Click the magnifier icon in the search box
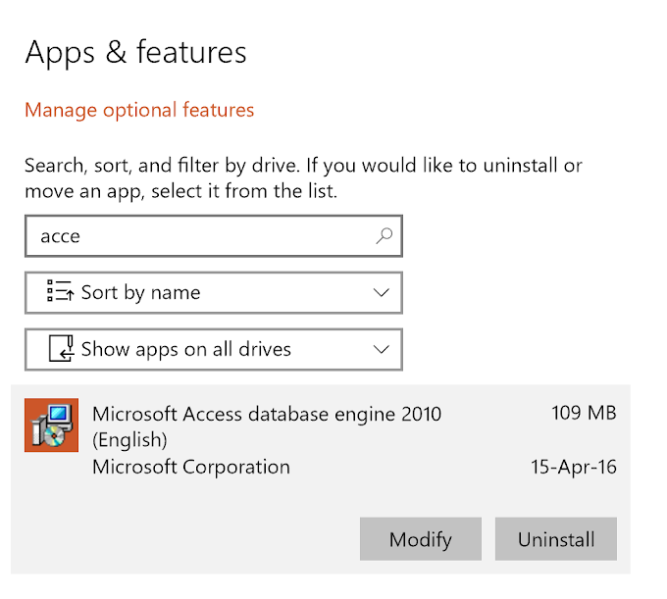 (x=384, y=235)
